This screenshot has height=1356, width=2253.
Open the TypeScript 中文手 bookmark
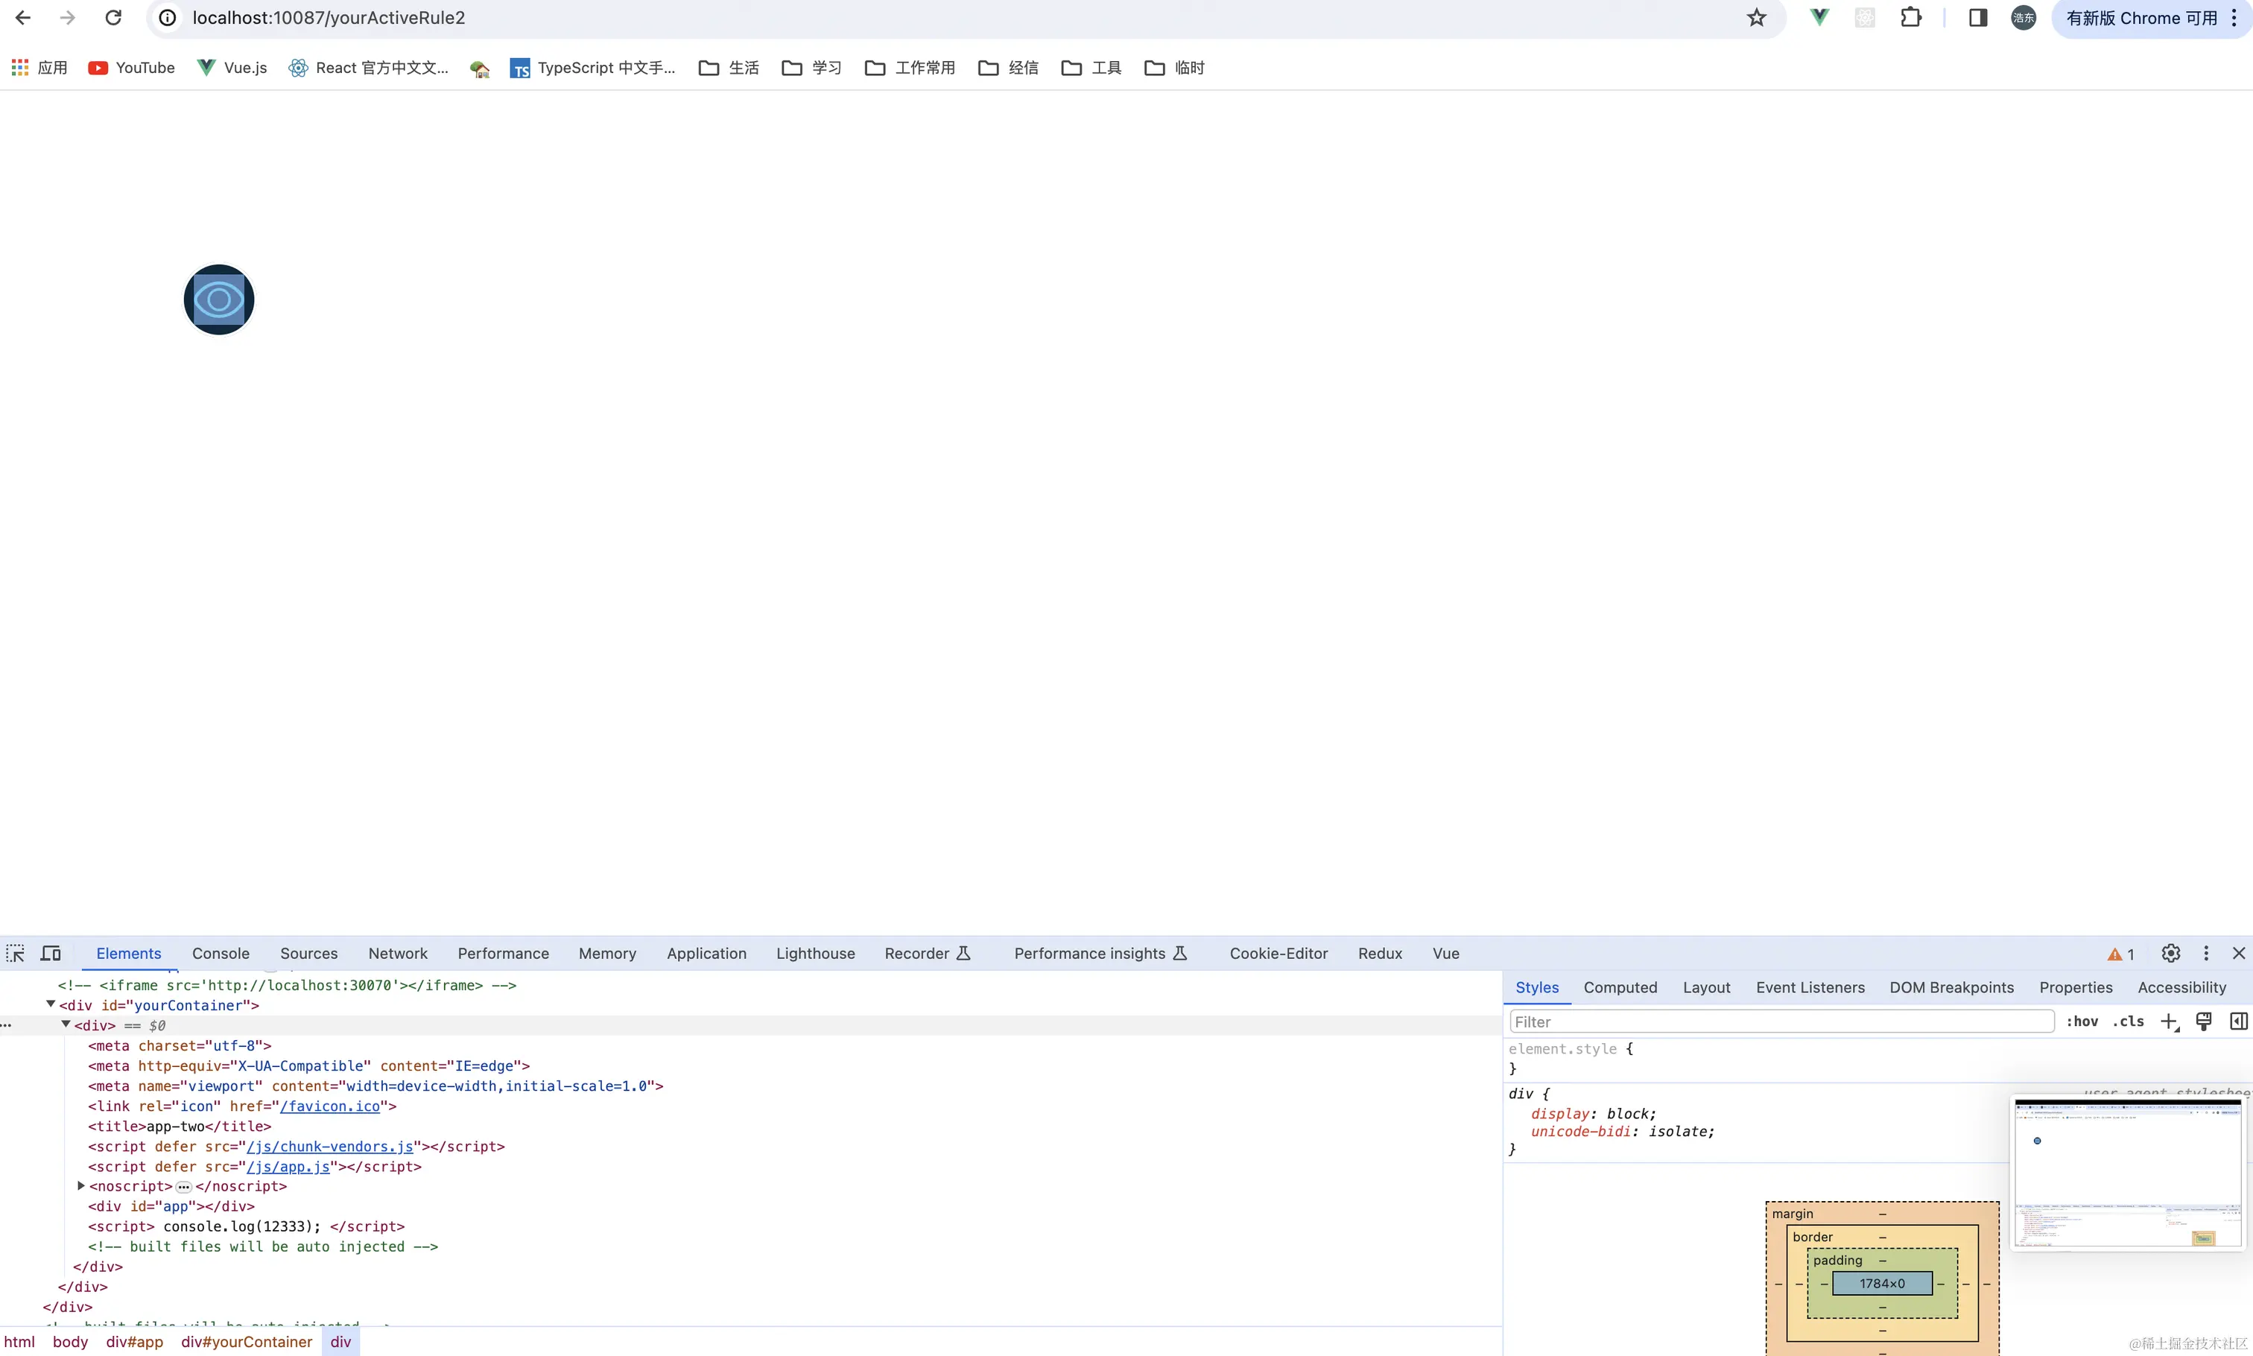(x=593, y=68)
